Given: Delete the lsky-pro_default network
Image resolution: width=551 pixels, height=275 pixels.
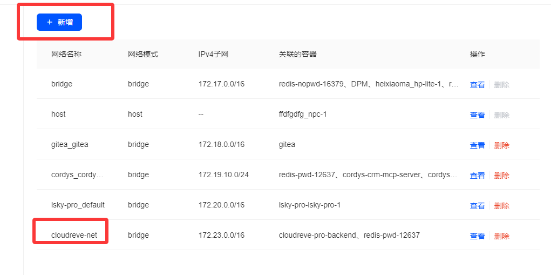Looking at the screenshot, I should [x=501, y=206].
